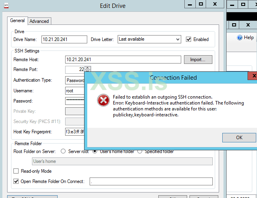The width and height of the screenshot is (257, 198).
Task: Open the Advanced tab
Action: (x=39, y=21)
